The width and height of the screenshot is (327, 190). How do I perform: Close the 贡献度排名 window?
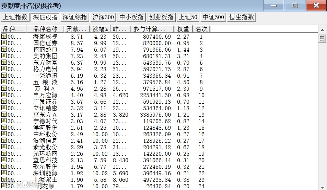pos(316,5)
